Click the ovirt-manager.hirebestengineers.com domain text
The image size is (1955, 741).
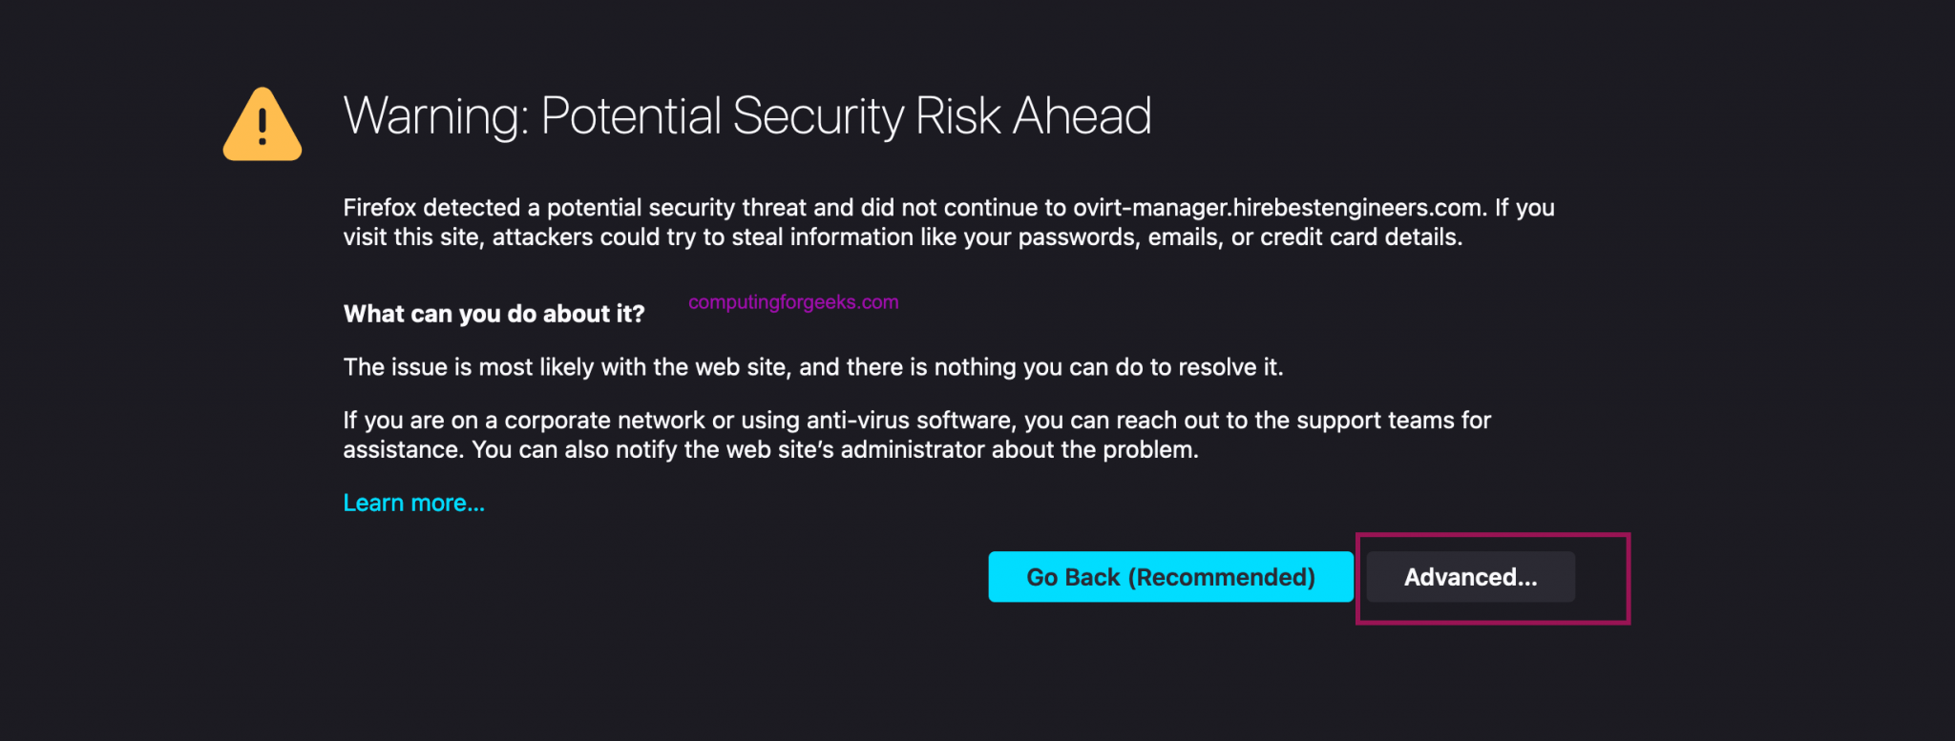point(1279,208)
